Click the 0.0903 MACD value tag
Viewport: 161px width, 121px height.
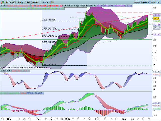tap(157, 103)
